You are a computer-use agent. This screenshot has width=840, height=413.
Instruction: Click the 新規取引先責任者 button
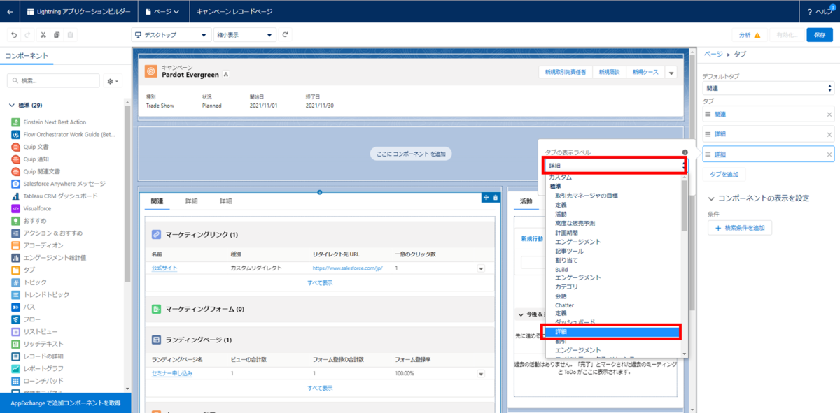click(x=566, y=72)
